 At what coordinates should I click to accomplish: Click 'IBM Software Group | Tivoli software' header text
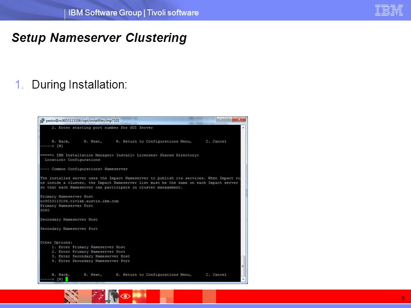pos(134,12)
